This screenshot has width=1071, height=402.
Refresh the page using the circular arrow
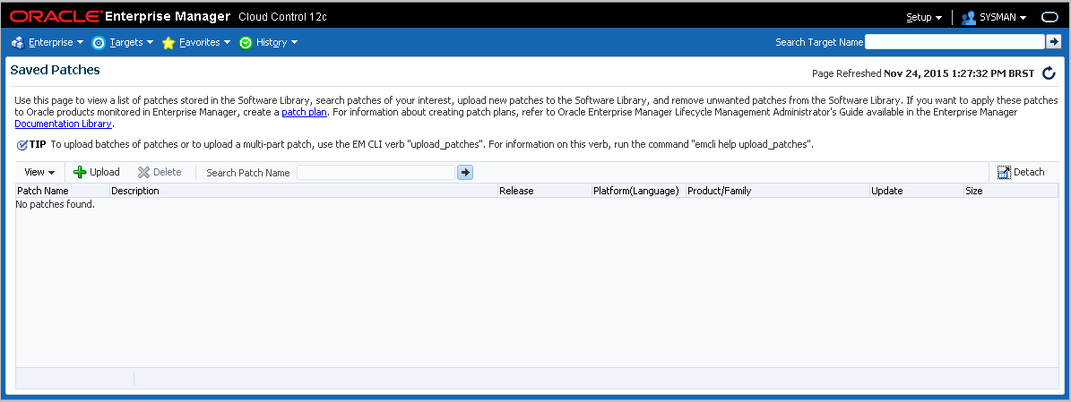[1049, 73]
